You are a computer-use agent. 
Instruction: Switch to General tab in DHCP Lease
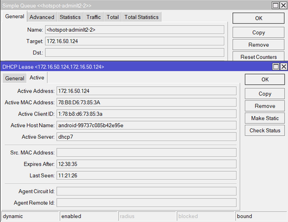pos(14,78)
